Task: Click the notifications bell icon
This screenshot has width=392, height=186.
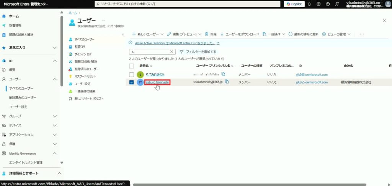Action: 310,4
